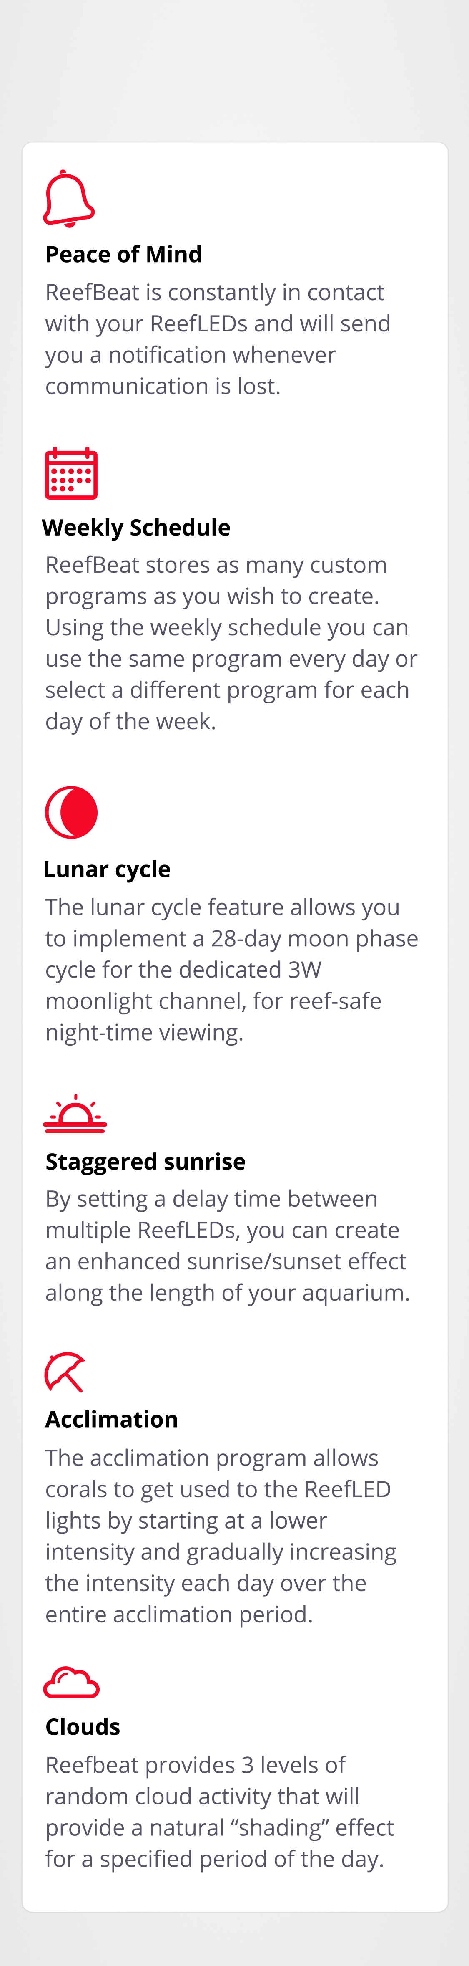The image size is (469, 1966).
Task: Click the 28-day moon phase paragraph
Action: point(231,969)
